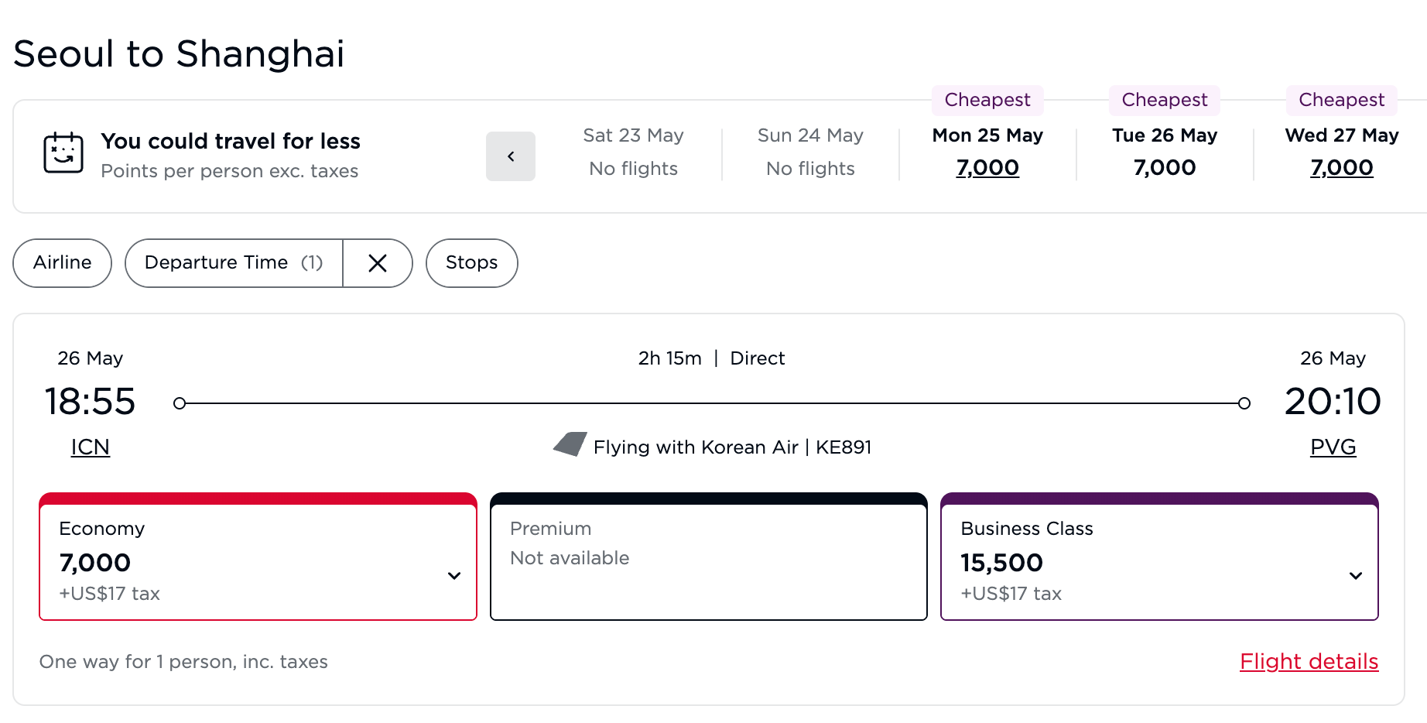Image resolution: width=1427 pixels, height=723 pixels.
Task: Open Flight details link
Action: (1309, 662)
